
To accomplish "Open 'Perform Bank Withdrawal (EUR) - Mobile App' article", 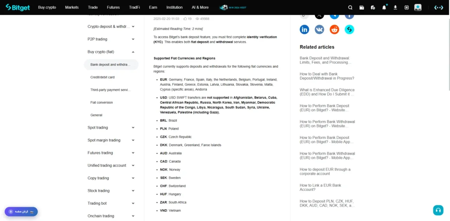I will coord(327,155).
